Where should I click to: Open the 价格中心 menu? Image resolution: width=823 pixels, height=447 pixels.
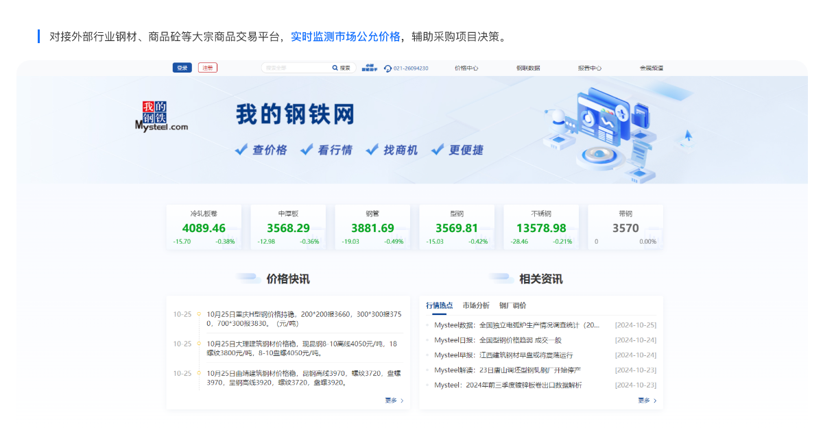(466, 68)
